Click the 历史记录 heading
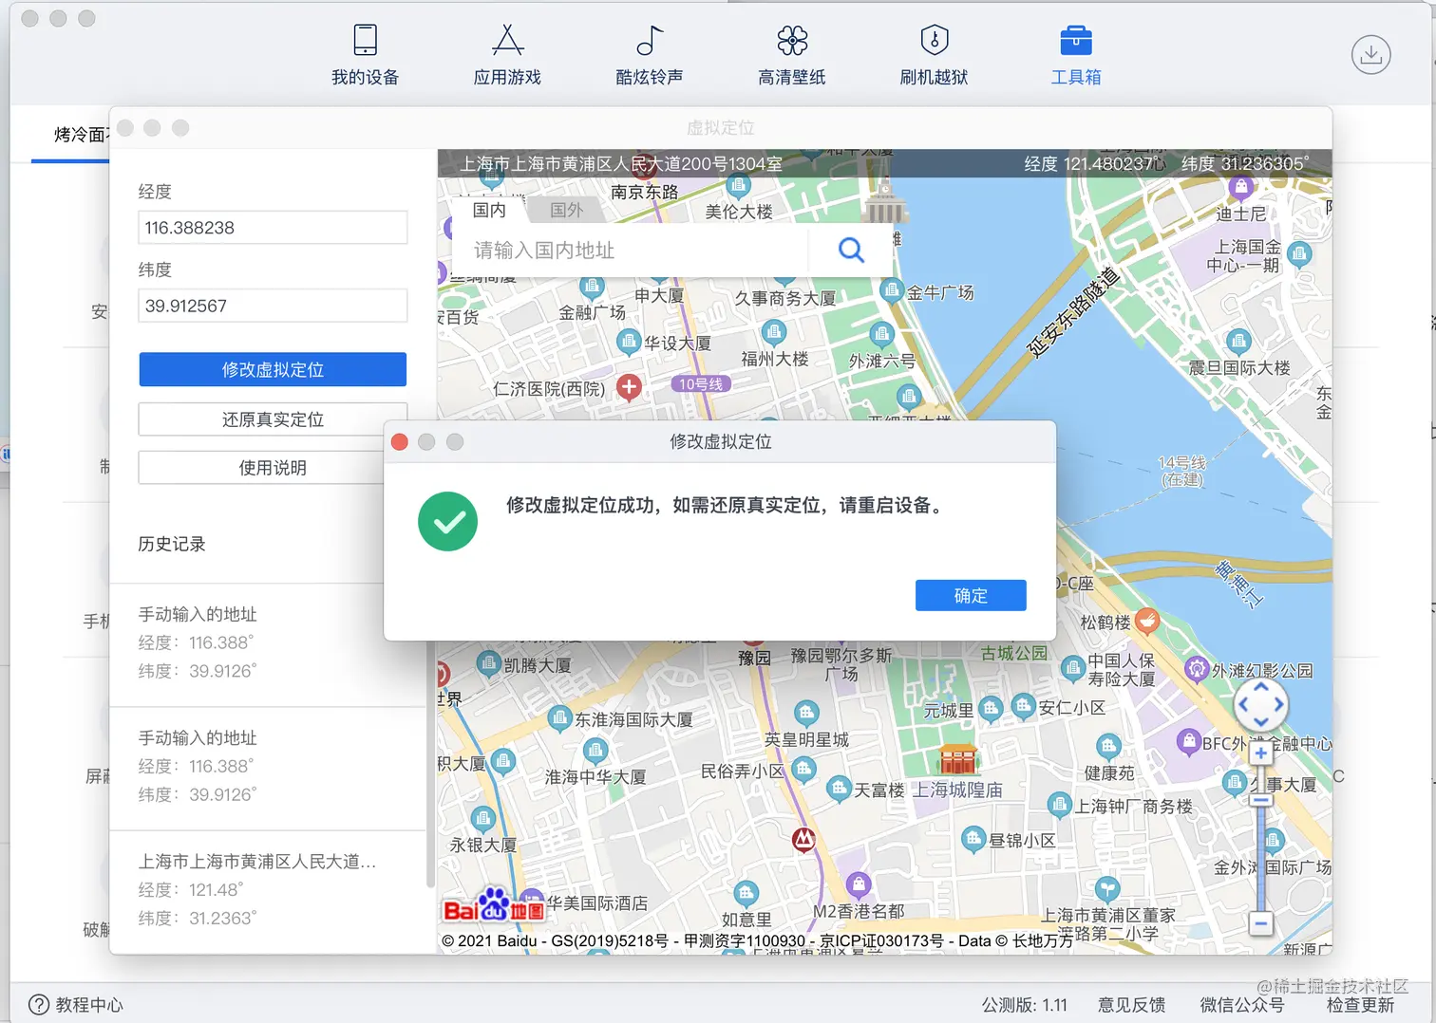1436x1023 pixels. 172,544
